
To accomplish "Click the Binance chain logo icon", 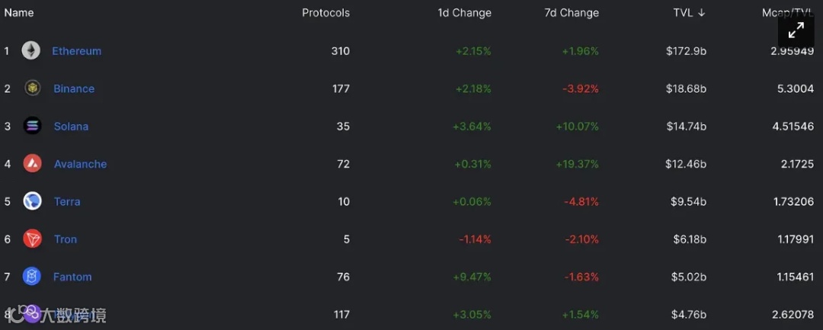I will (32, 88).
